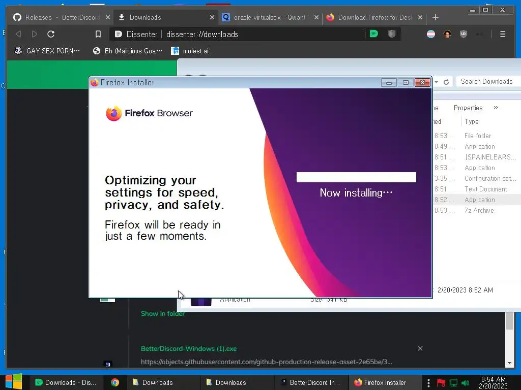
Task: Close the Downloads browser tab
Action: 212,18
